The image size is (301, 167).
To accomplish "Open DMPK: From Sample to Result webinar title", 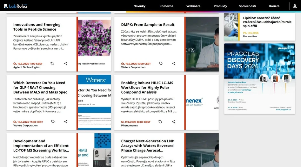I will [148, 25].
